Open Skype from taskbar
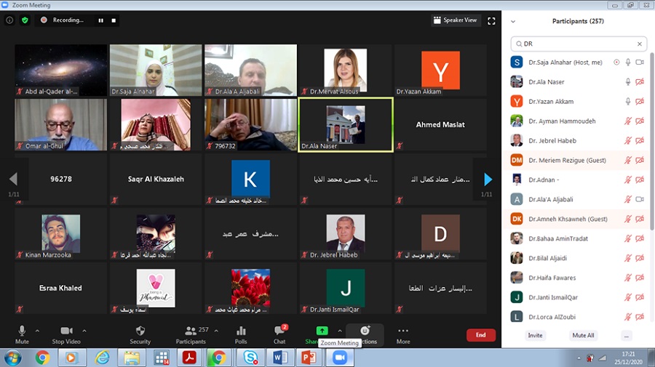The width and height of the screenshot is (655, 367). tap(250, 358)
